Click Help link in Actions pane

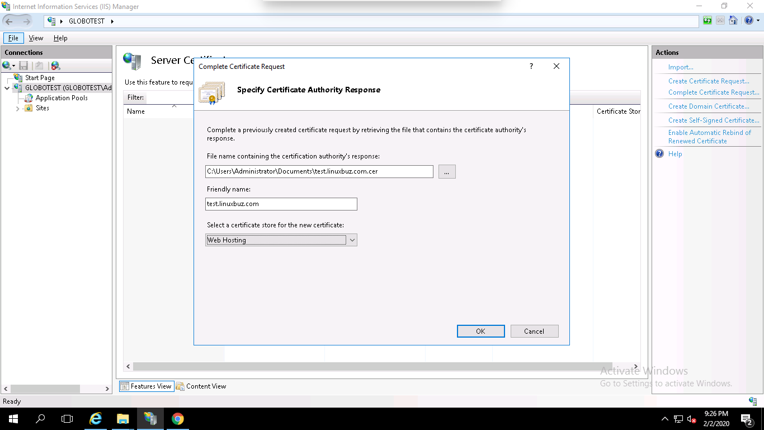click(675, 154)
